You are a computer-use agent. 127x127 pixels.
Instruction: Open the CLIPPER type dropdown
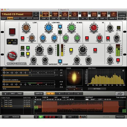tap(73, 18)
